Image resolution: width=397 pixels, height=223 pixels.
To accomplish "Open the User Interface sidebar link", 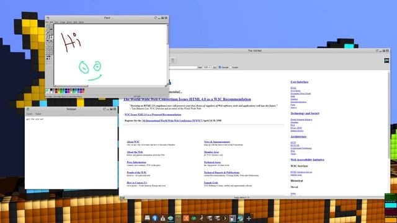I will [x=300, y=82].
